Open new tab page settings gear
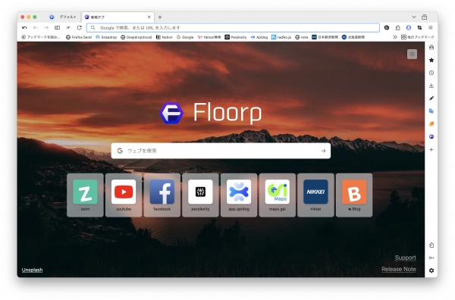This screenshot has height=300, width=455. click(x=412, y=54)
